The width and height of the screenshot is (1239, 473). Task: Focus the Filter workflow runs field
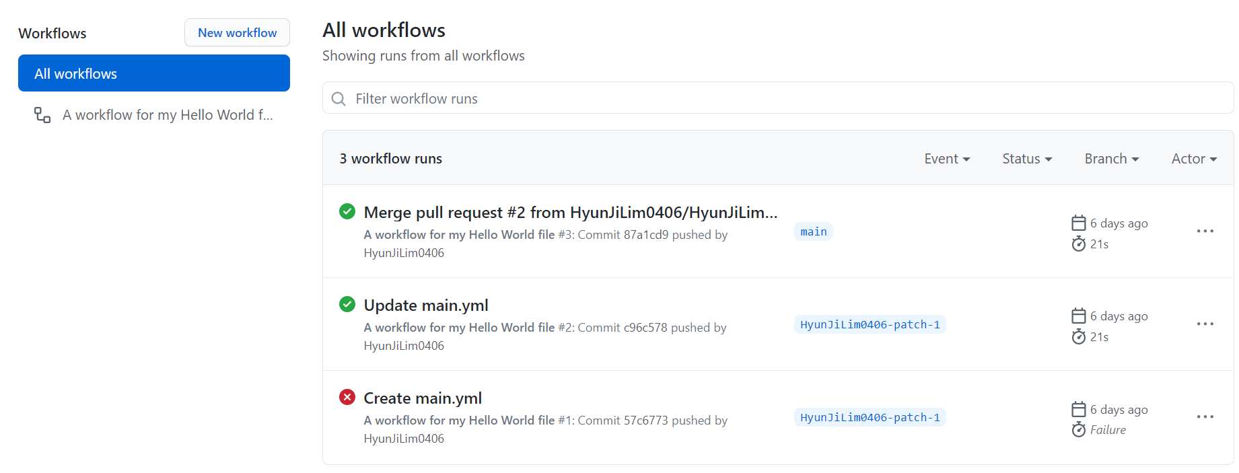[x=778, y=98]
